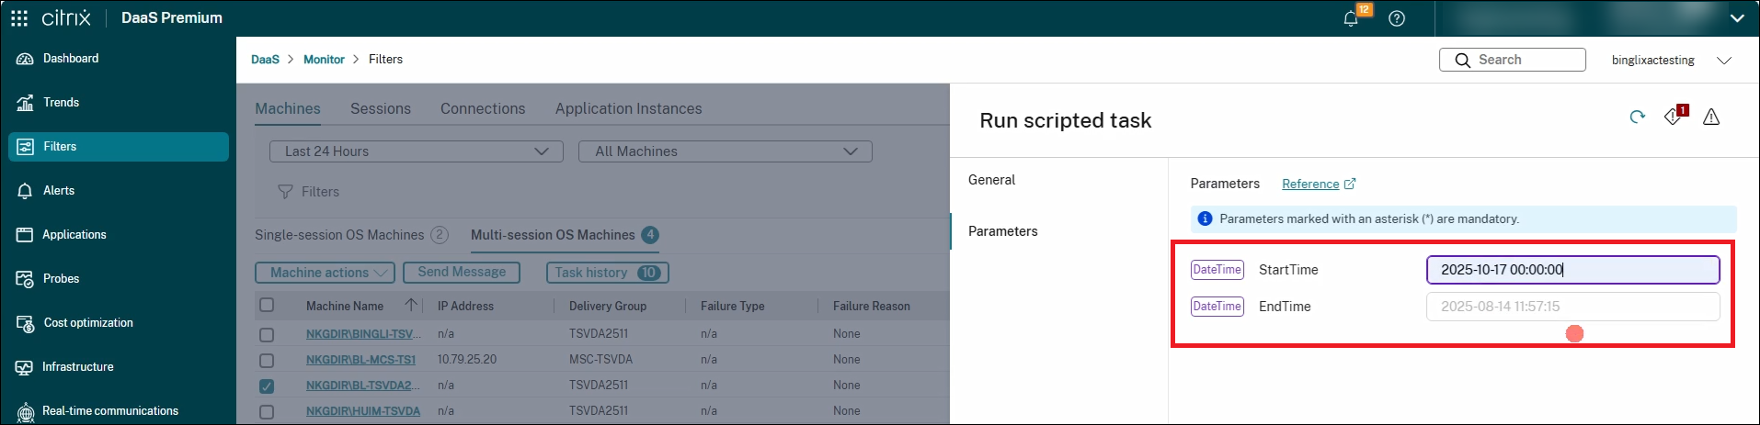Click the MSC-TSVDA delivery group cell
This screenshot has height=425, width=1760.
click(600, 360)
